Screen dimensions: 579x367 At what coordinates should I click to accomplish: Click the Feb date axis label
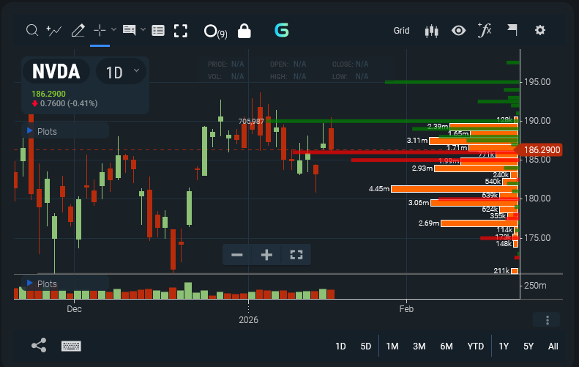406,308
